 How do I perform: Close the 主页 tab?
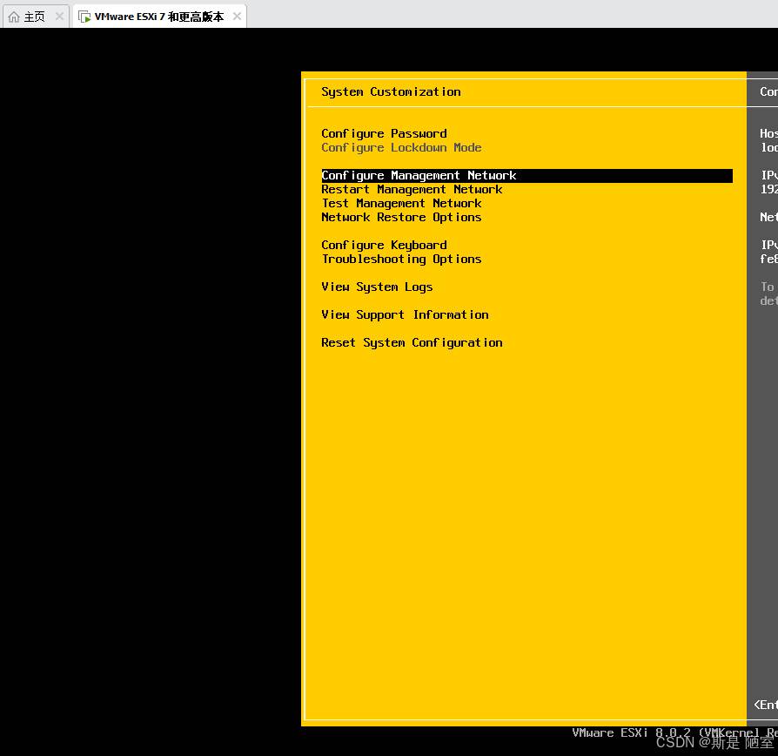(x=59, y=17)
